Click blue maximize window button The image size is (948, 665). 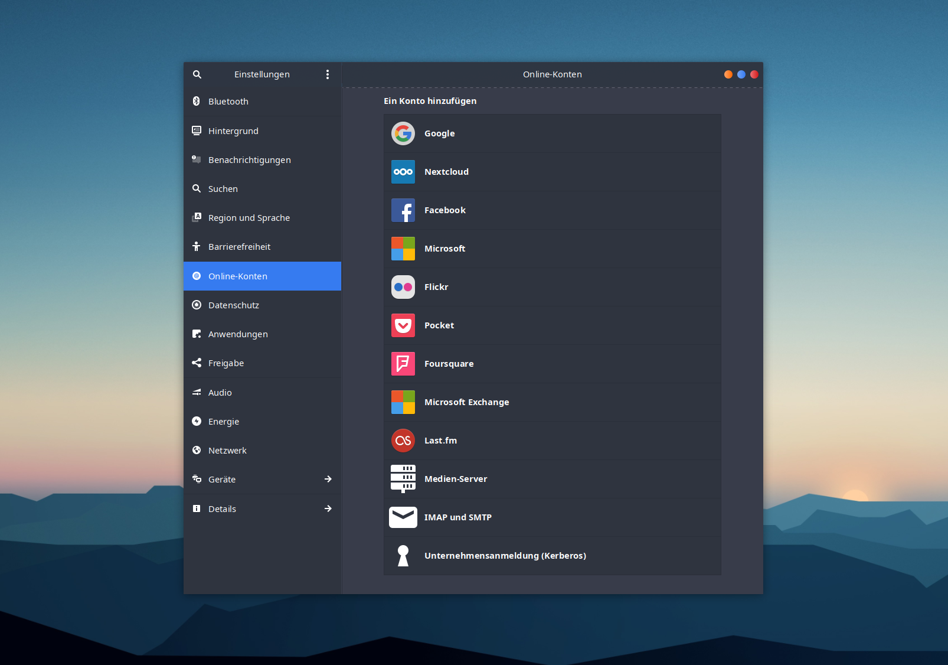point(741,74)
